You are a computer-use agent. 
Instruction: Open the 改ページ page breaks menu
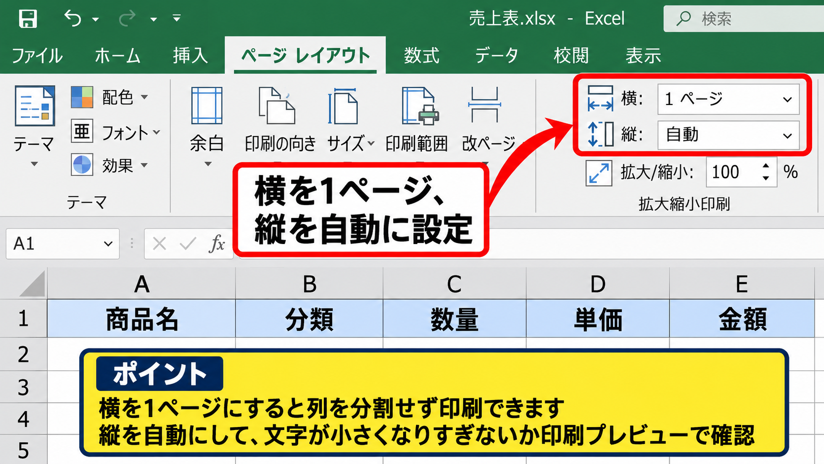[488, 121]
